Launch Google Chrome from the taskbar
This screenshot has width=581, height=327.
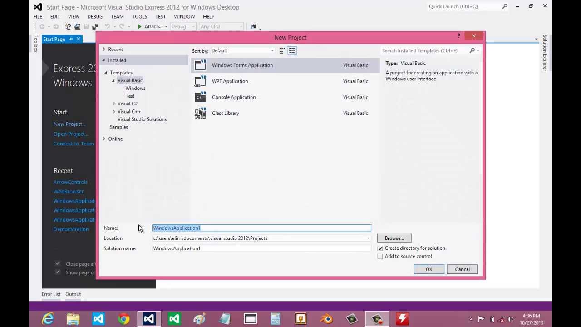point(123,319)
